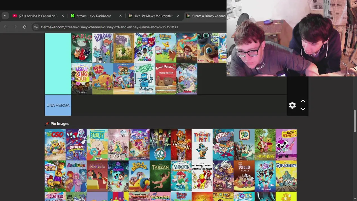
Task: Choose The 7D poster
Action: pos(244,145)
